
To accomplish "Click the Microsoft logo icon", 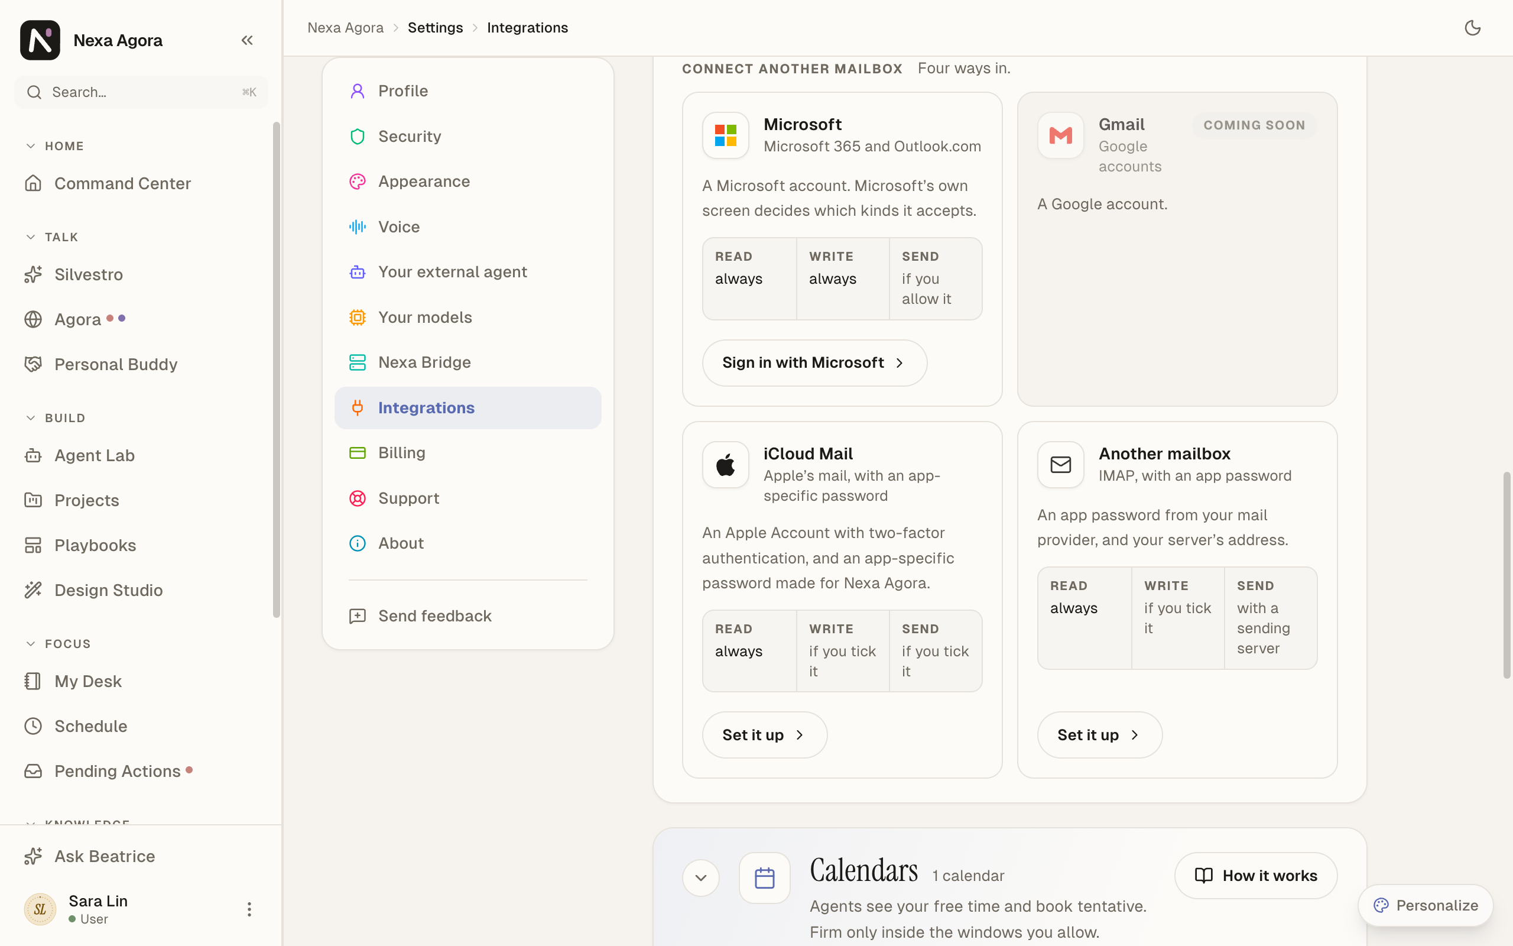I will tap(725, 135).
